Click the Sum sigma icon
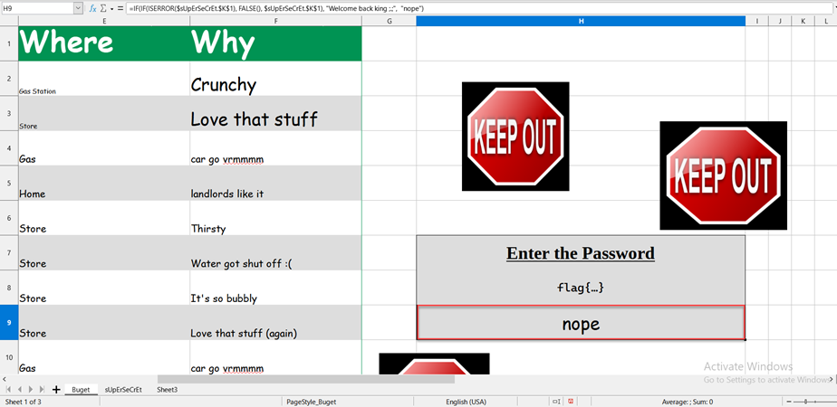This screenshot has height=407, width=837. coord(103,8)
